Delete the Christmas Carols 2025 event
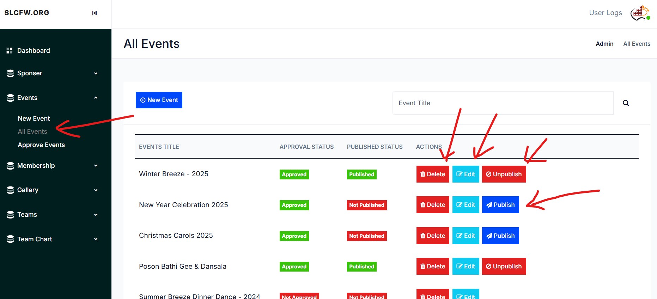The image size is (657, 299). pyautogui.click(x=433, y=236)
